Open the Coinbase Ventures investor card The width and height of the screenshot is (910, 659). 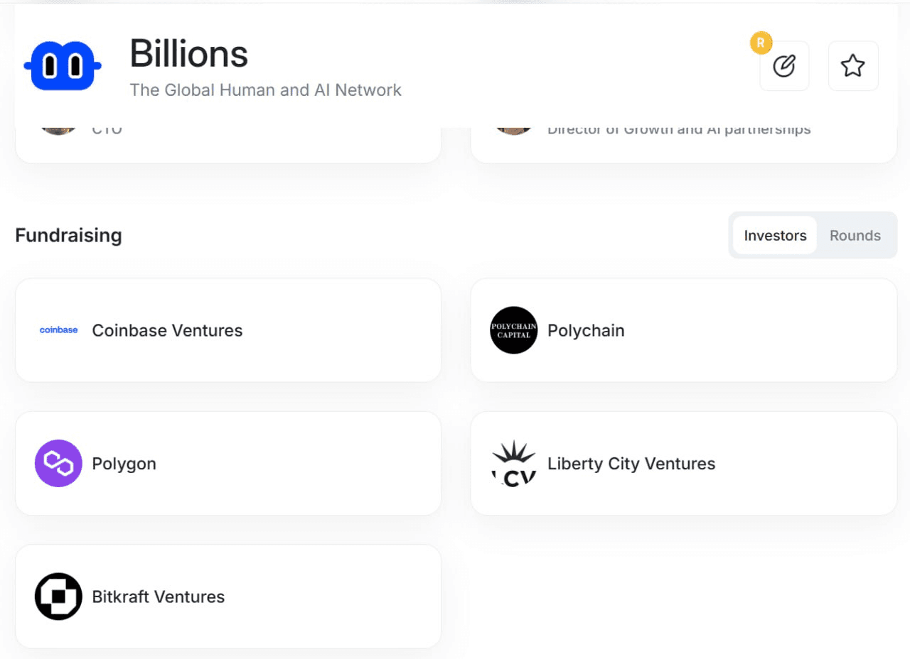pos(228,330)
